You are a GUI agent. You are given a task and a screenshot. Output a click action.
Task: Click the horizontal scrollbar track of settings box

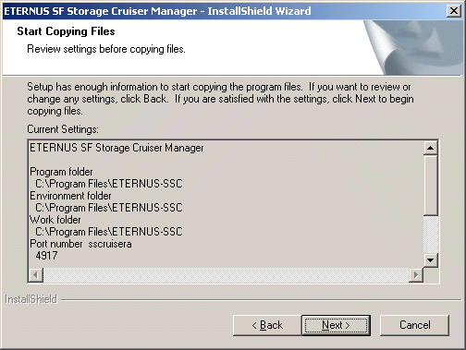pyautogui.click(x=226, y=274)
